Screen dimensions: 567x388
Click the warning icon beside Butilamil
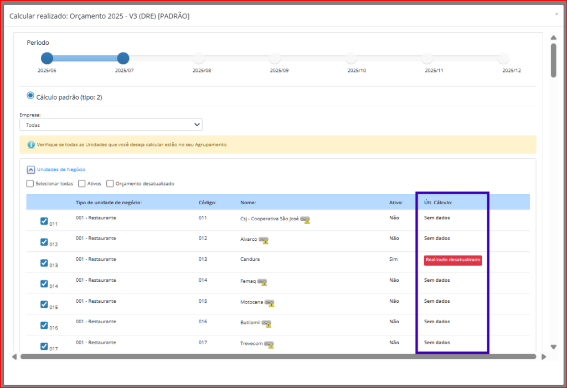click(266, 324)
